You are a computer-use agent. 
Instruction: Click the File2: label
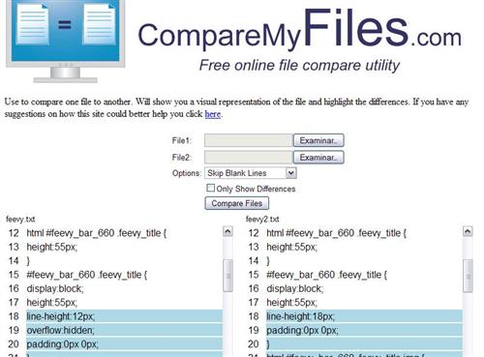tap(182, 158)
